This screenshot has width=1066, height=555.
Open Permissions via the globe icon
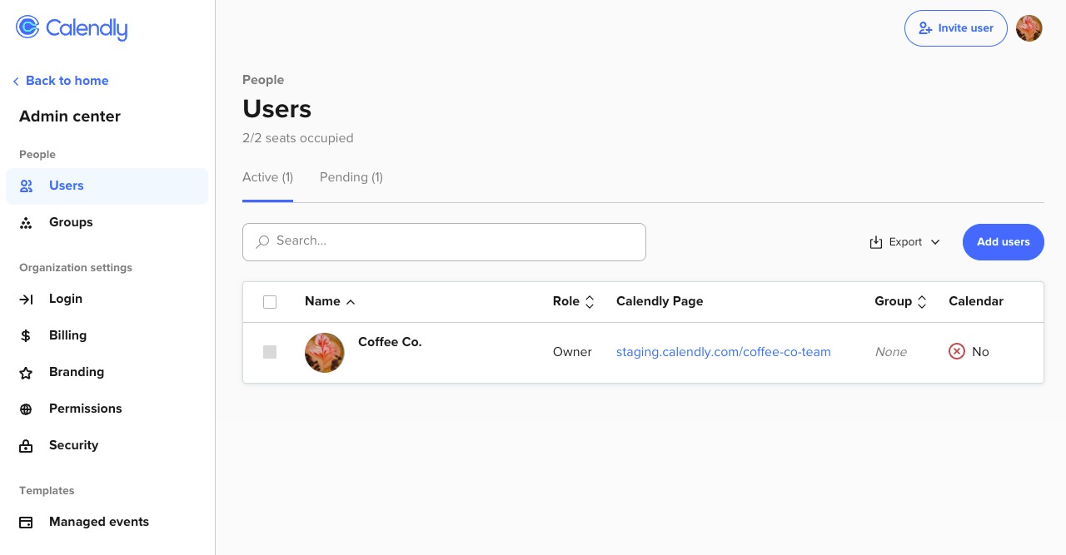click(27, 409)
